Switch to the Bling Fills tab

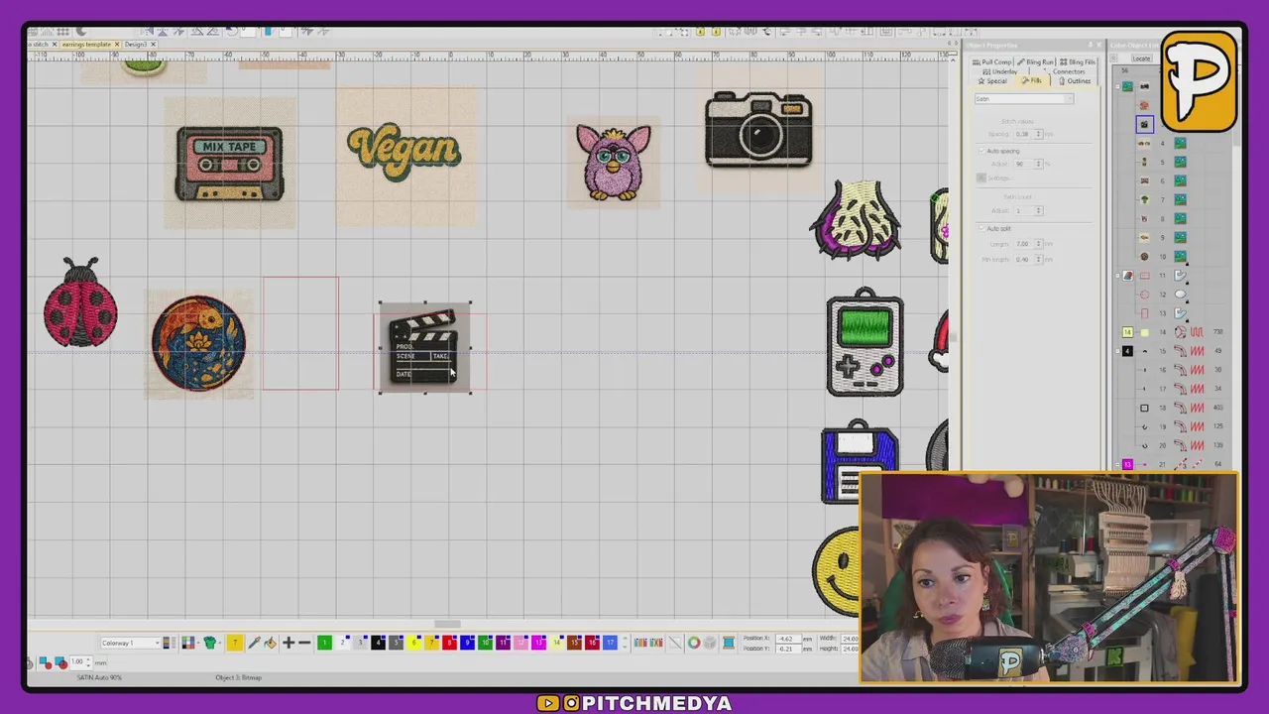click(1078, 61)
